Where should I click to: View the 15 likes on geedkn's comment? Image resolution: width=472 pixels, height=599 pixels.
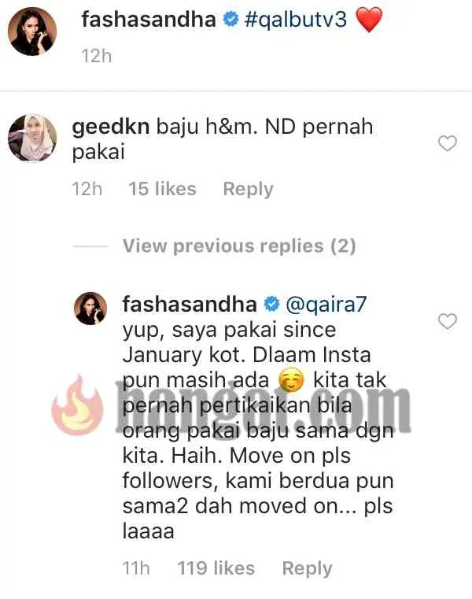[162, 189]
